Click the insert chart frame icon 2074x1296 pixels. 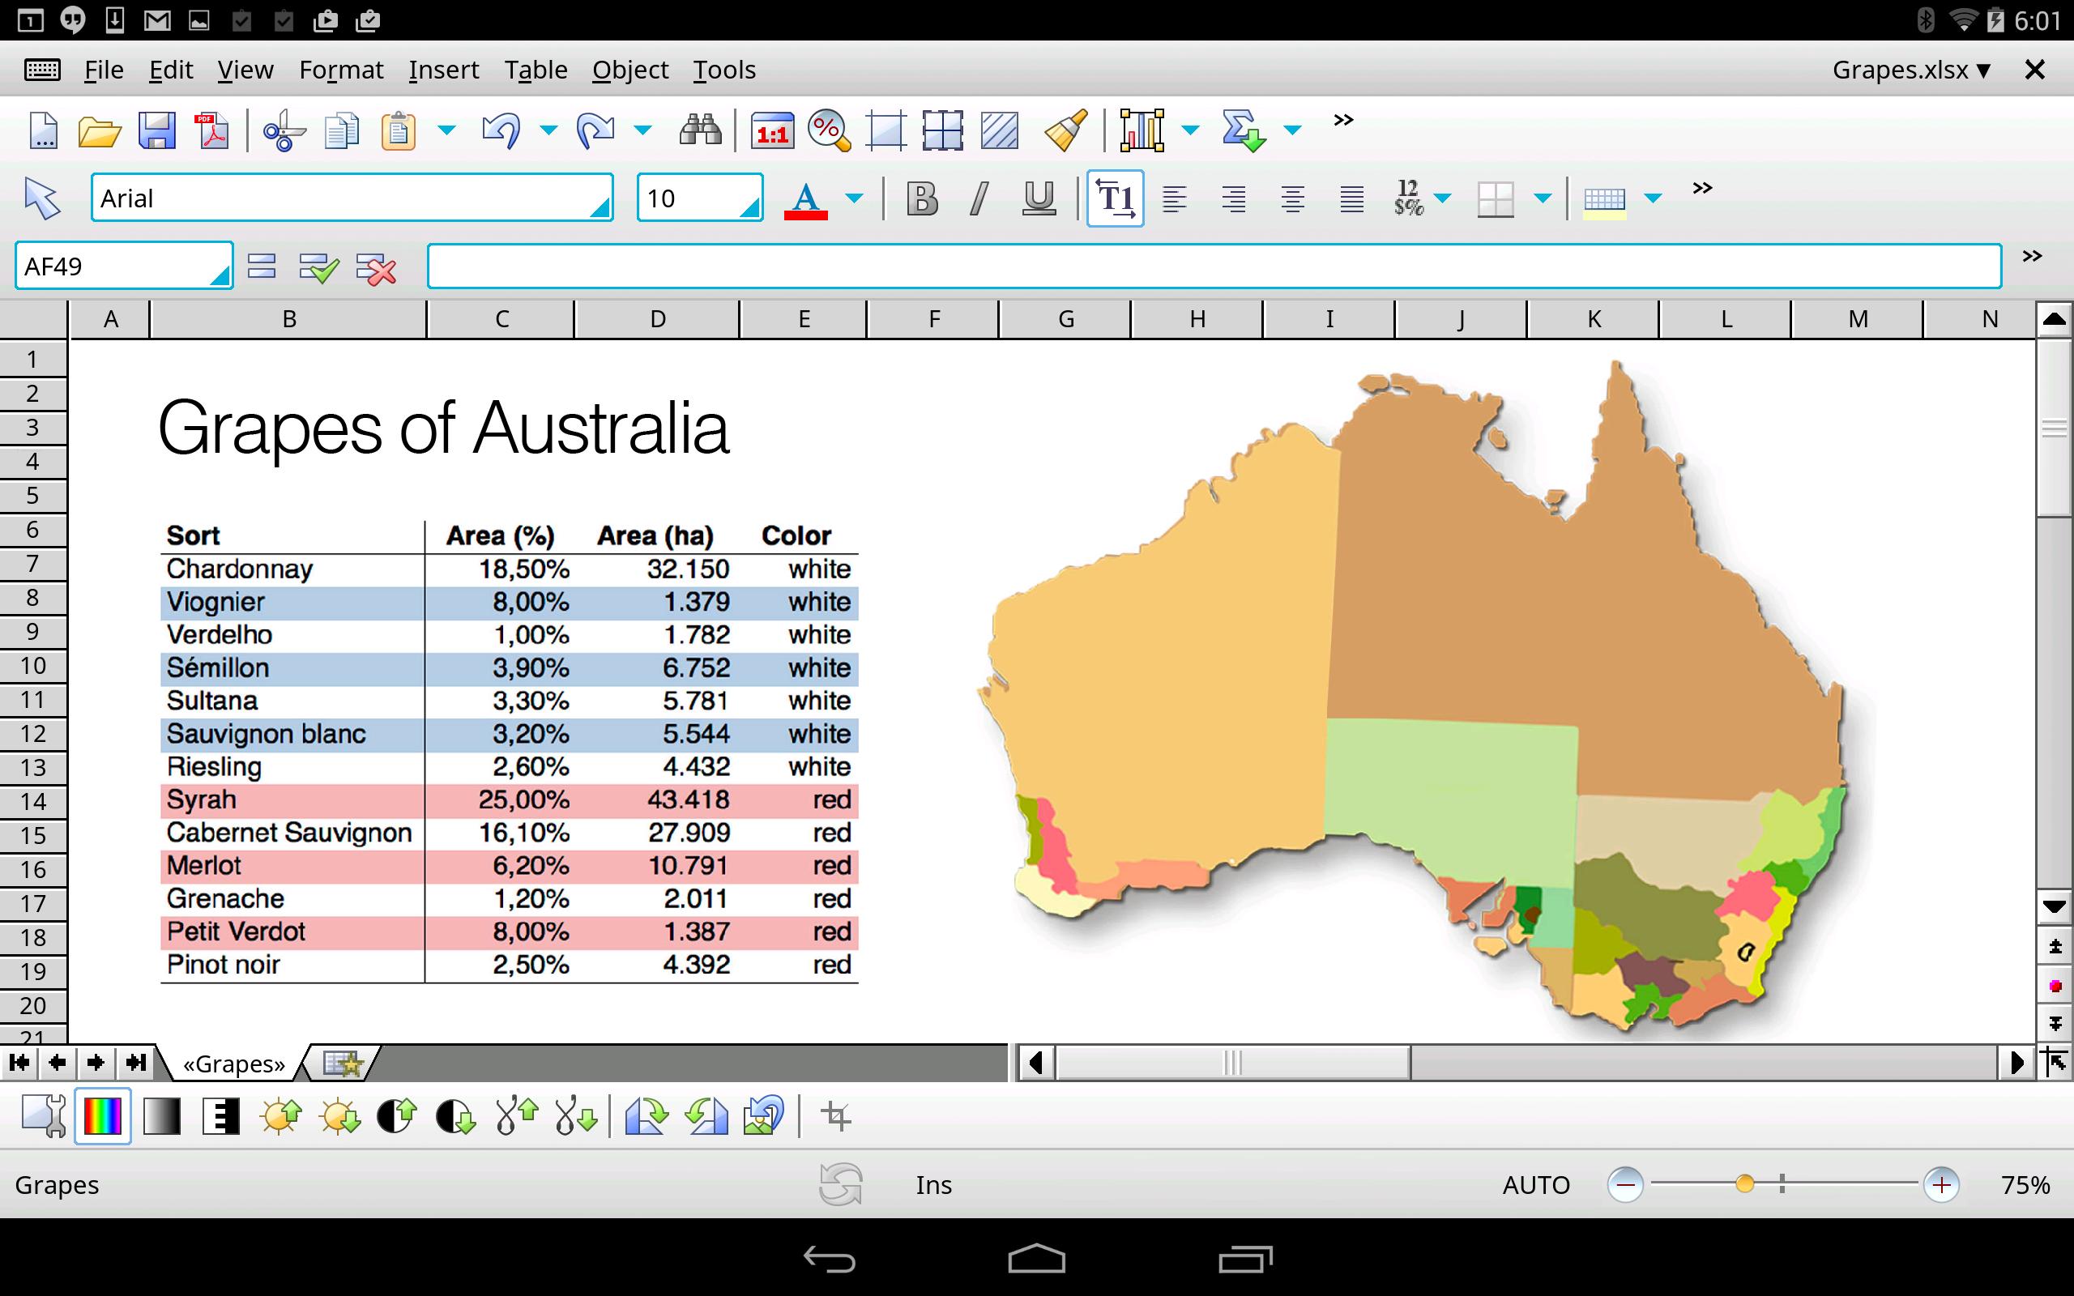click(x=1142, y=131)
